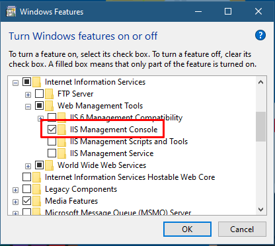Click the Legacy Components folder icon
Viewport: 275px width, 246px height.
pyautogui.click(x=37, y=189)
